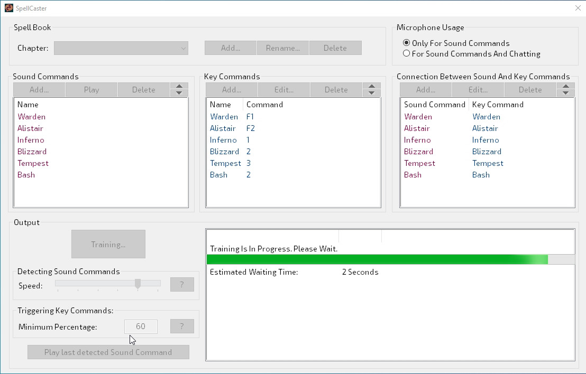This screenshot has height=374, width=586.
Task: Click the Command column header in Key Commands
Action: pyautogui.click(x=264, y=105)
